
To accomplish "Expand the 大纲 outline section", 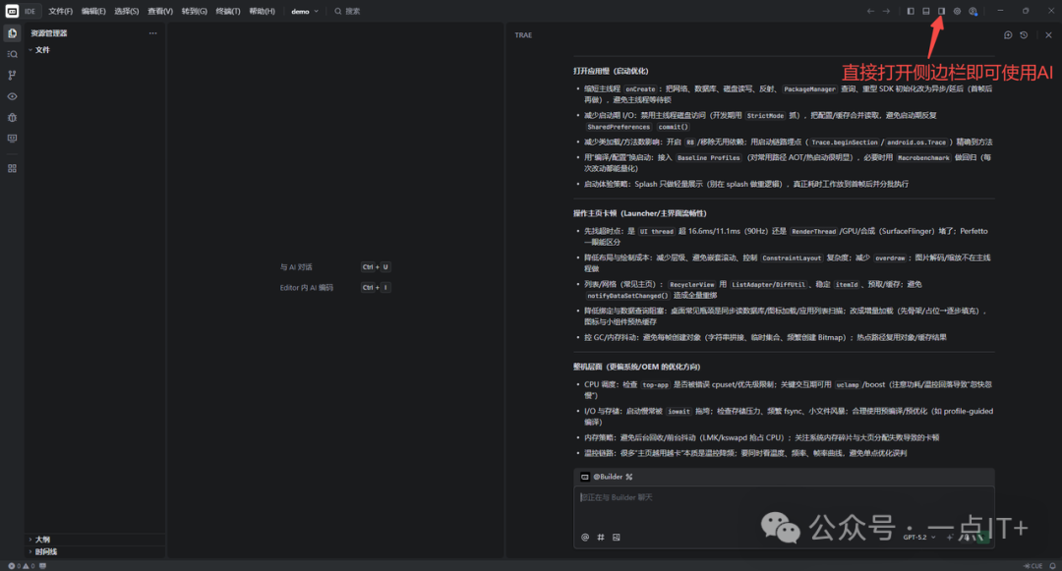I will click(x=94, y=540).
